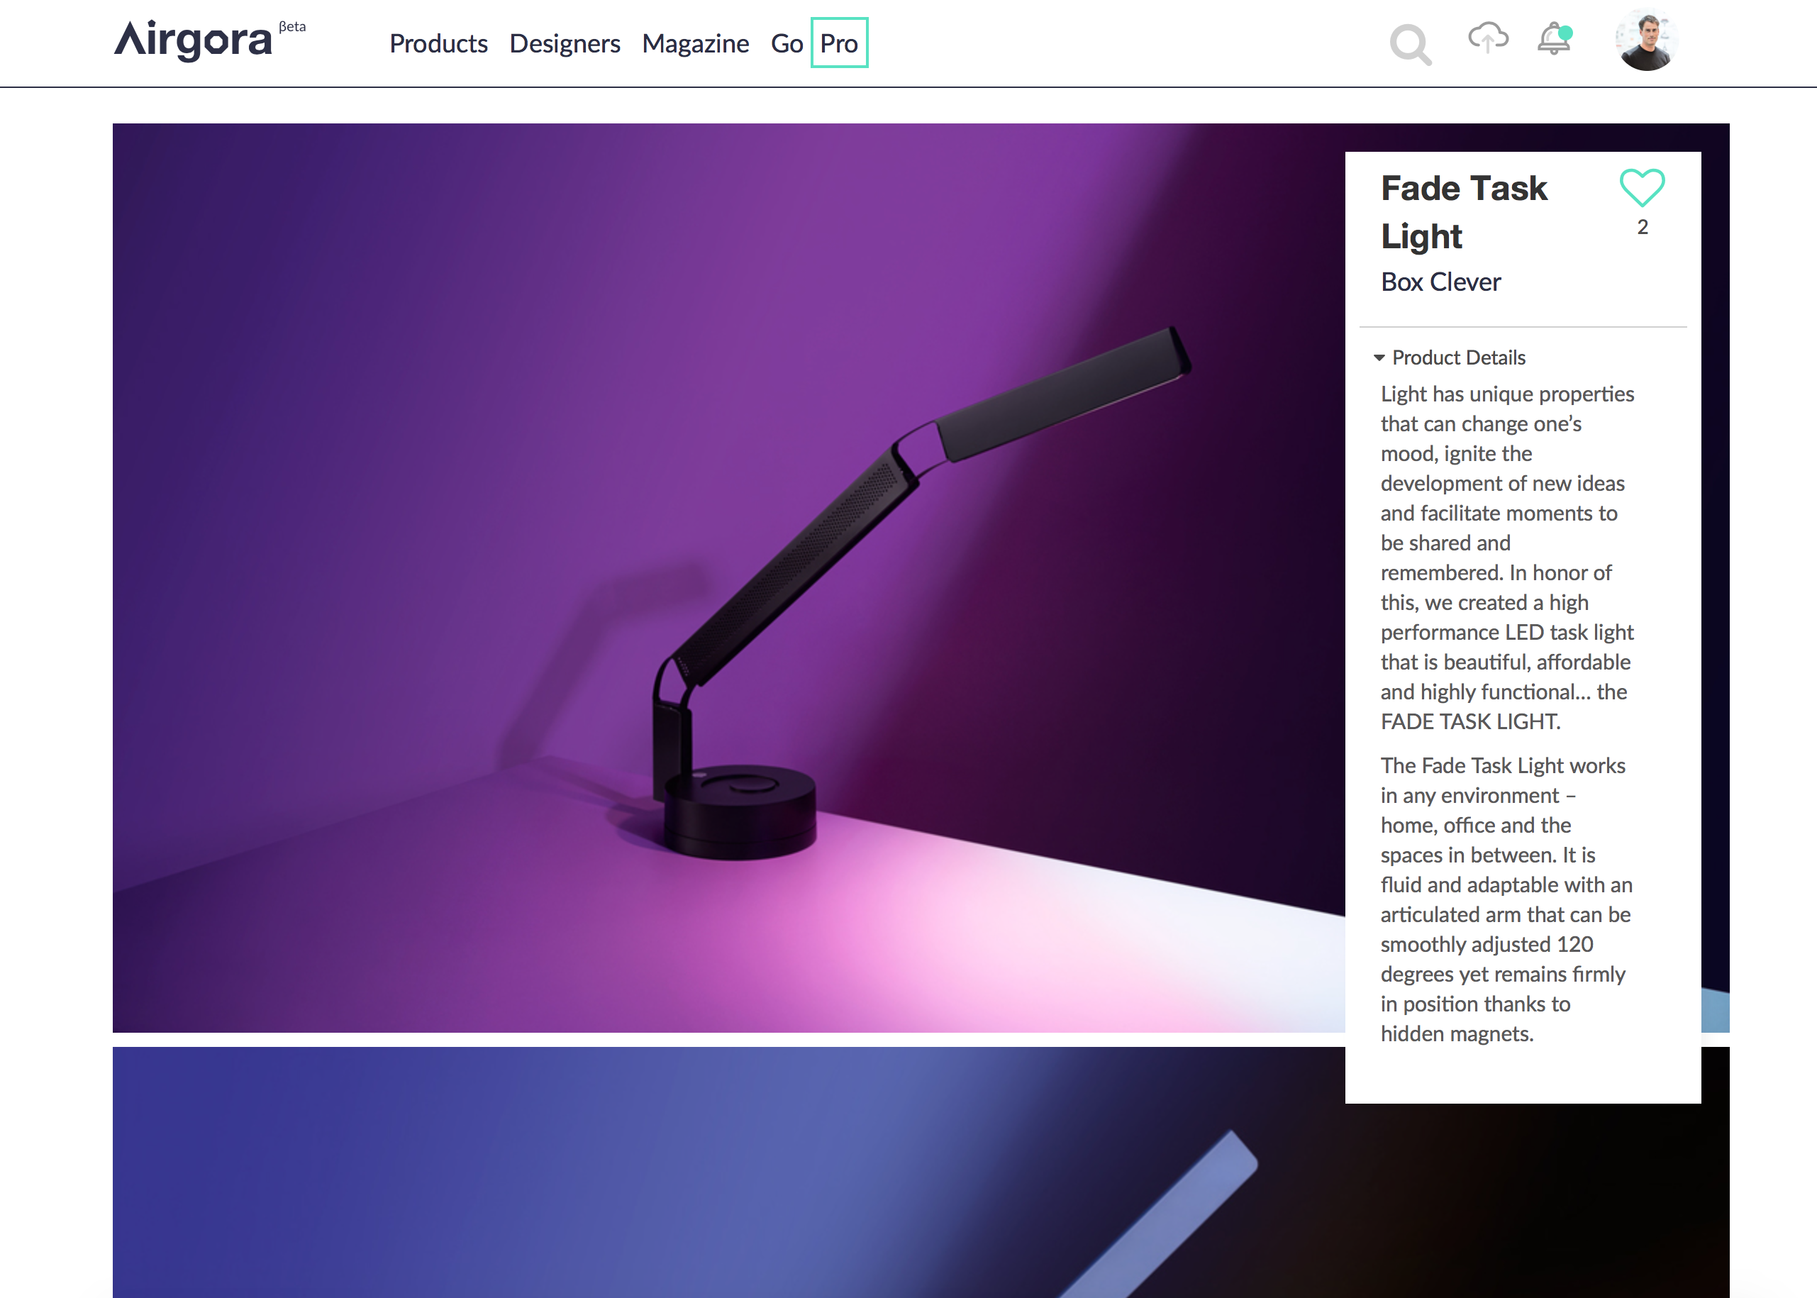1817x1298 pixels.
Task: Open the user profile avatar
Action: (1646, 40)
